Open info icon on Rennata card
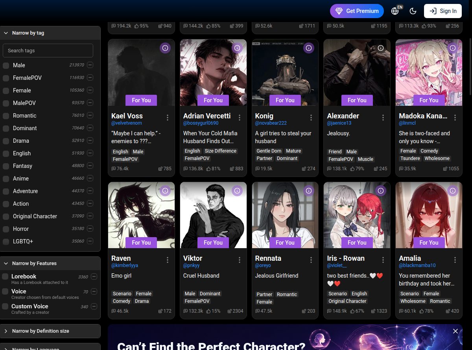Viewport: 472px width, 350px height. point(309,191)
